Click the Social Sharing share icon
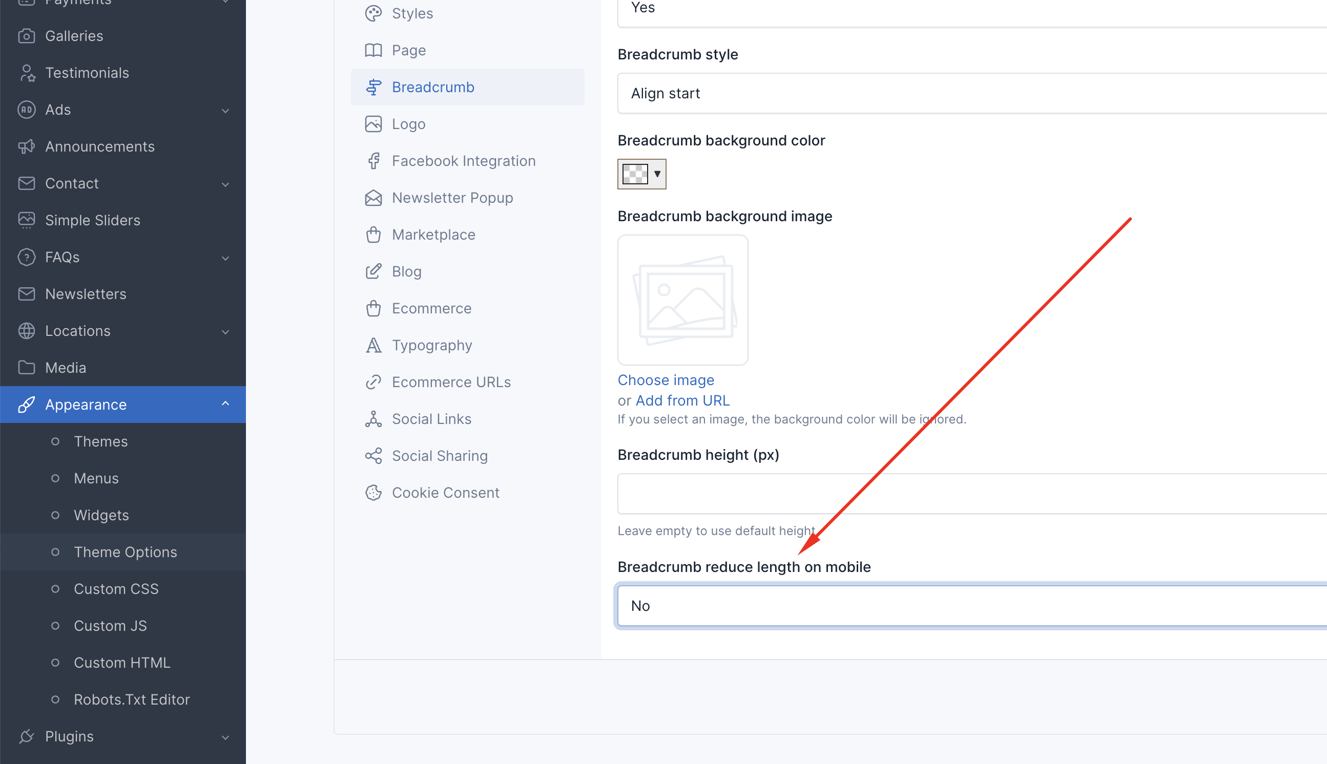 coord(373,455)
